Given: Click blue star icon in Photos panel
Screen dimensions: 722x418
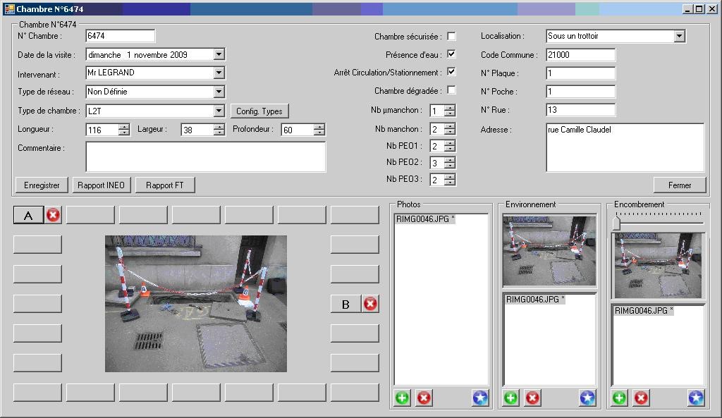Looking at the screenshot, I should [480, 398].
